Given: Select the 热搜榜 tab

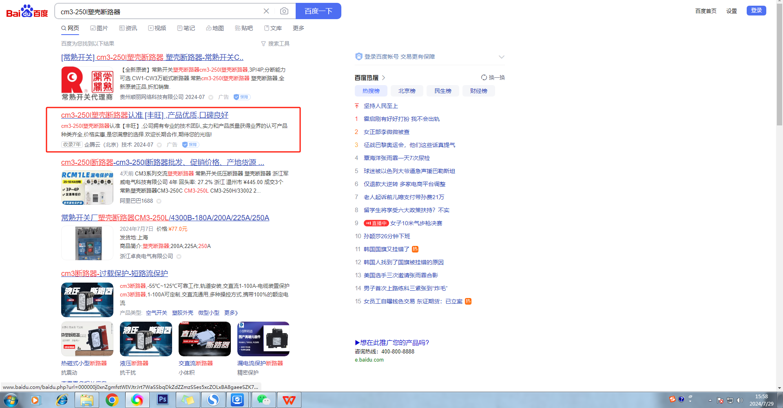Looking at the screenshot, I should (371, 91).
